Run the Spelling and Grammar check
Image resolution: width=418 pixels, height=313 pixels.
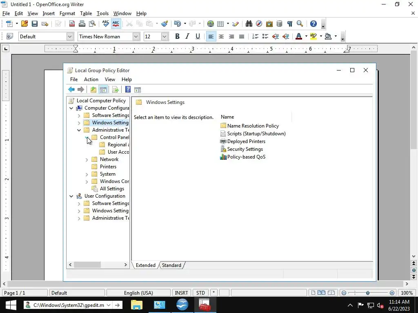point(106,24)
